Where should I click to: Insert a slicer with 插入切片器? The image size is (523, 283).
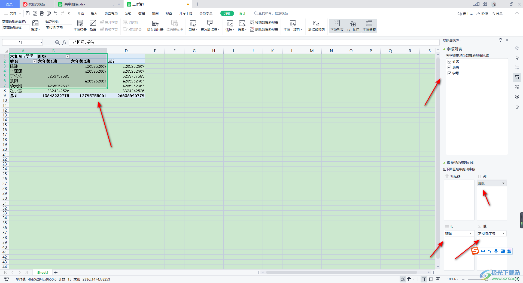155,26
